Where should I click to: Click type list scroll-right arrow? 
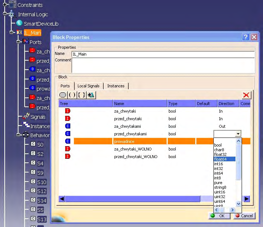pos(232,210)
